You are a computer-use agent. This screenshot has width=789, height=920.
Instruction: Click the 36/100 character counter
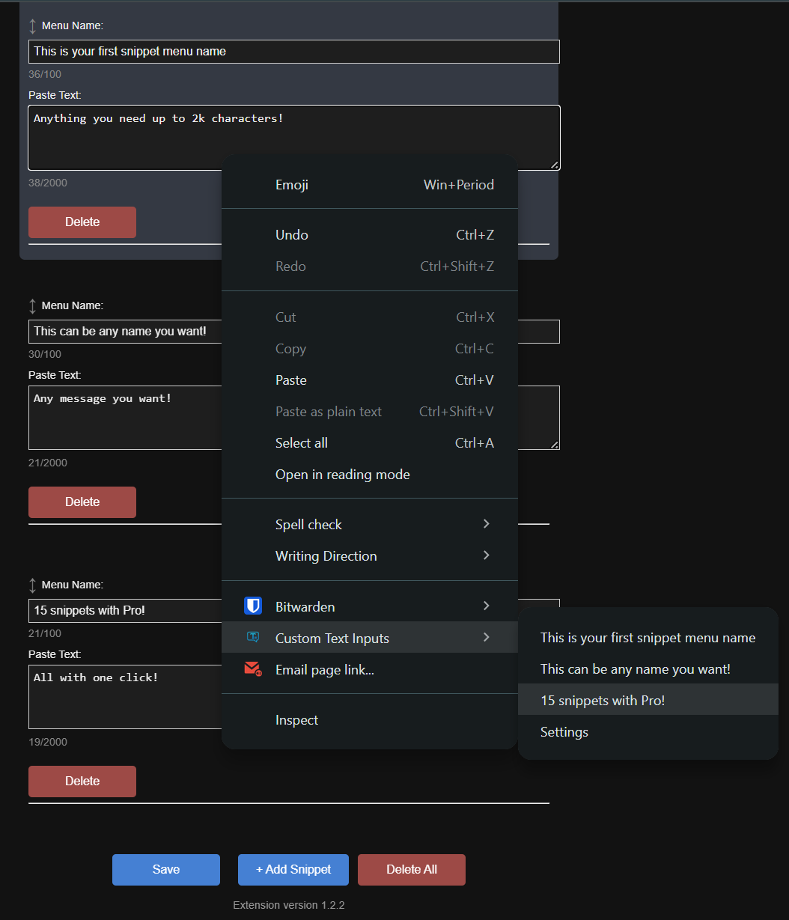pos(45,74)
